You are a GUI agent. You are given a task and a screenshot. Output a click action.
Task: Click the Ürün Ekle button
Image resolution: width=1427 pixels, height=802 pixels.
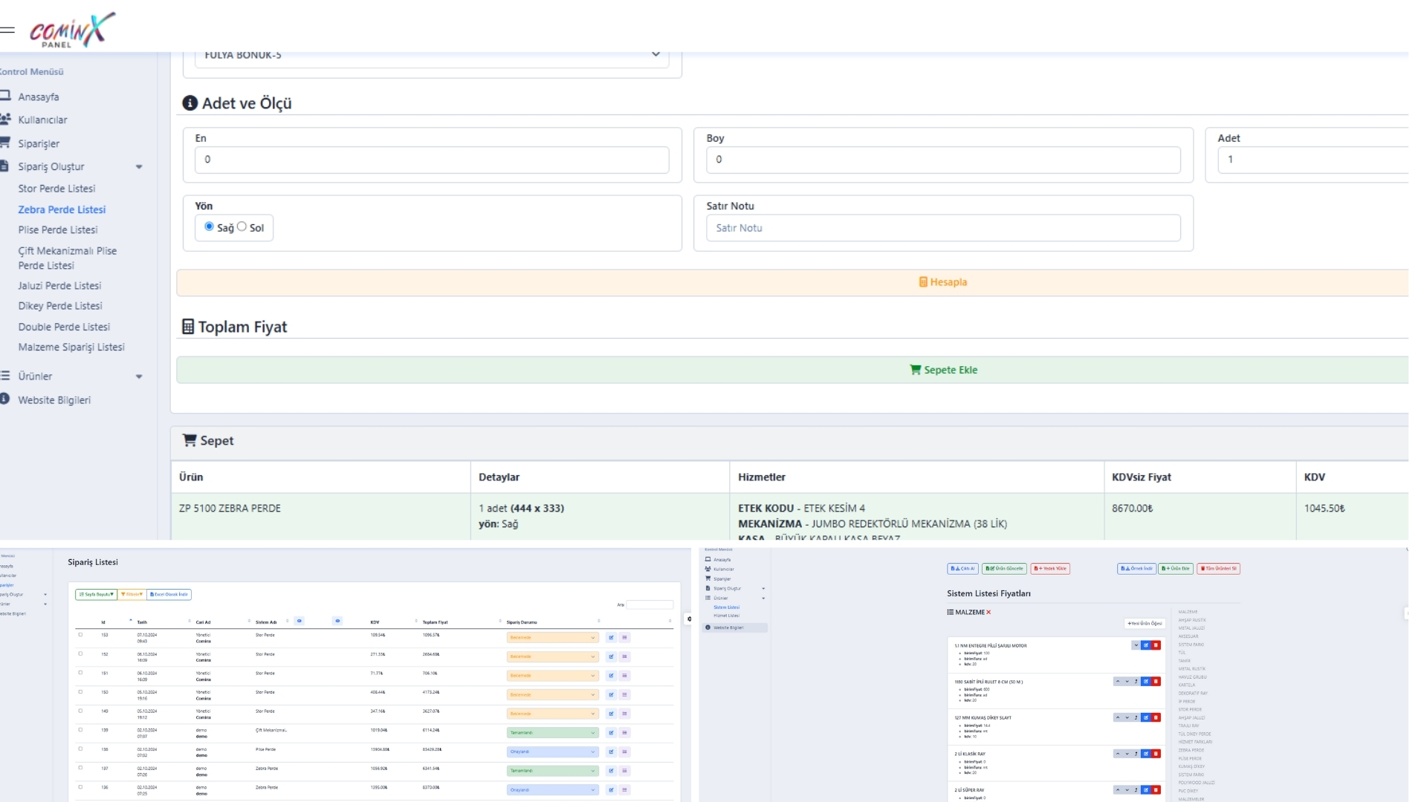[1176, 569]
